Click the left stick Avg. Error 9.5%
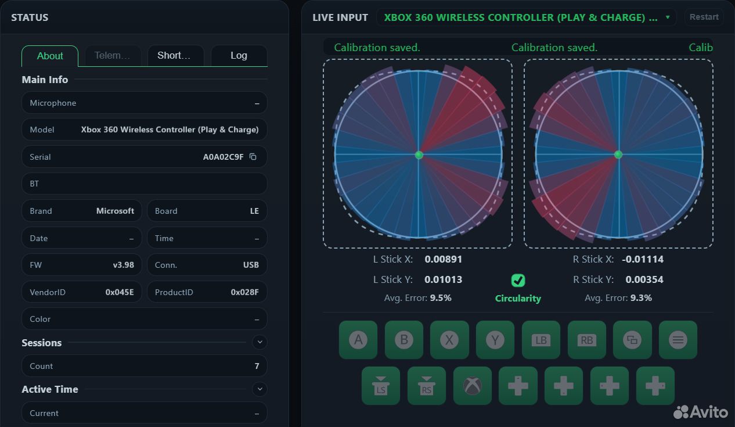Viewport: 735px width, 427px height. [x=418, y=298]
